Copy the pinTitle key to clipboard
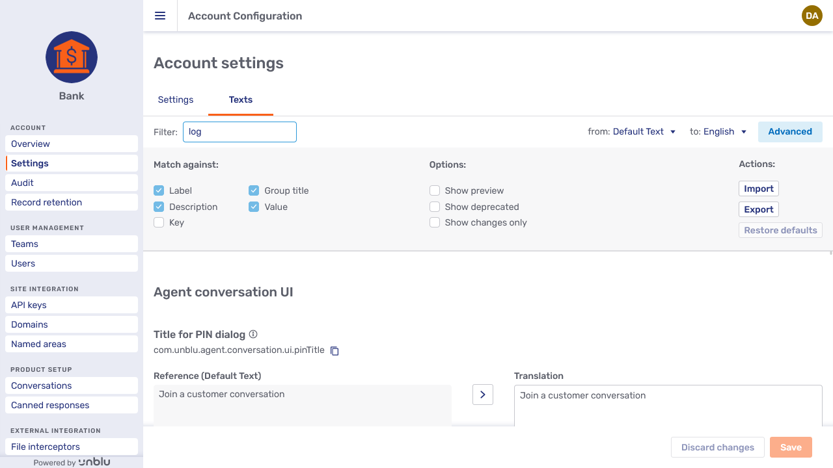 coord(335,351)
